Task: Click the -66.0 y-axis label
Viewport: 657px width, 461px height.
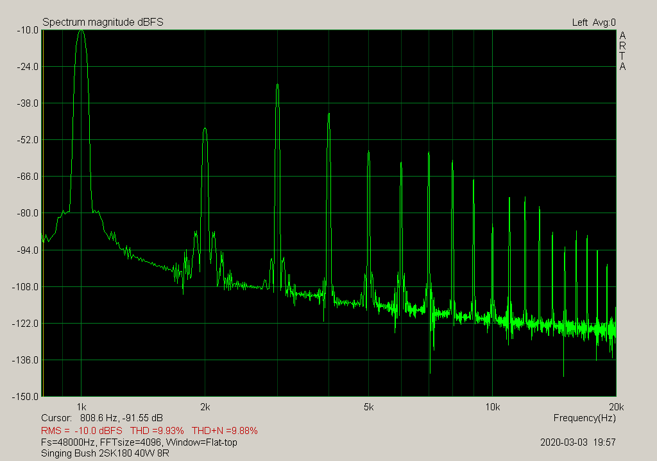Action: pyautogui.click(x=28, y=177)
